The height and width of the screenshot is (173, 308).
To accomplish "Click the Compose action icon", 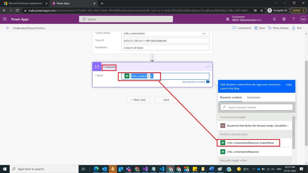I will tap(97, 67).
